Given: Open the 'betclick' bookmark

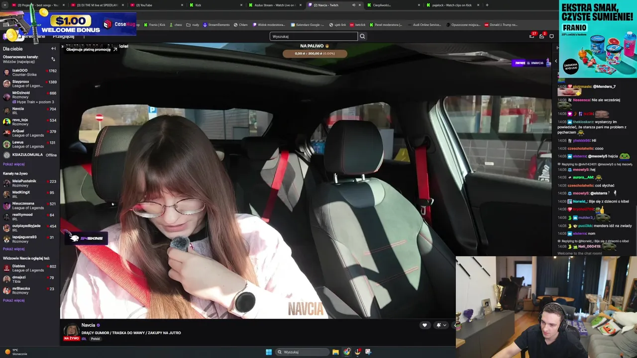Looking at the screenshot, I should pyautogui.click(x=358, y=25).
